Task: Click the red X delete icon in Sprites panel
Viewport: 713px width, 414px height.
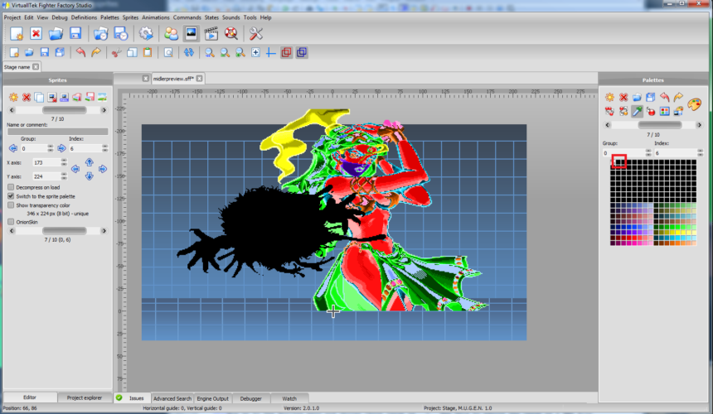Action: [x=27, y=98]
